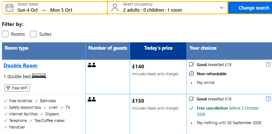Screen dimensions: 272x134
Task: Open the Select dates picker
Action: coord(55,8)
